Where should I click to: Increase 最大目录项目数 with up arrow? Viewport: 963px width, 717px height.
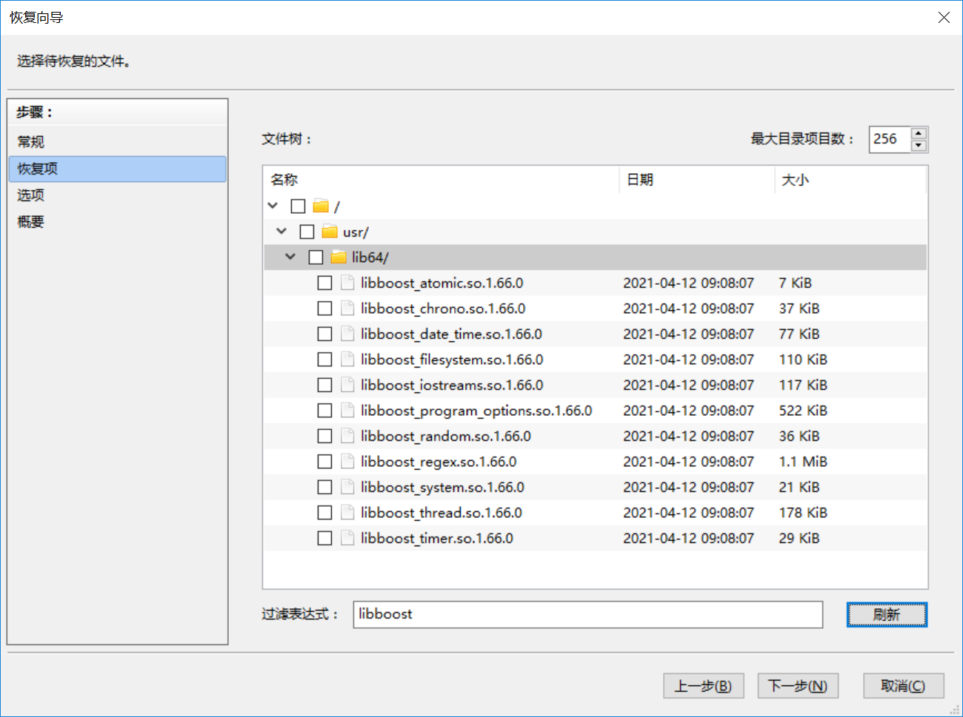click(x=919, y=133)
